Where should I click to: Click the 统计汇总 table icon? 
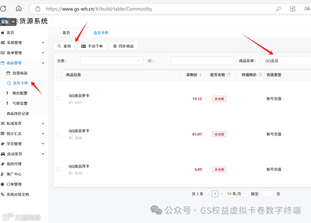pos(3,134)
